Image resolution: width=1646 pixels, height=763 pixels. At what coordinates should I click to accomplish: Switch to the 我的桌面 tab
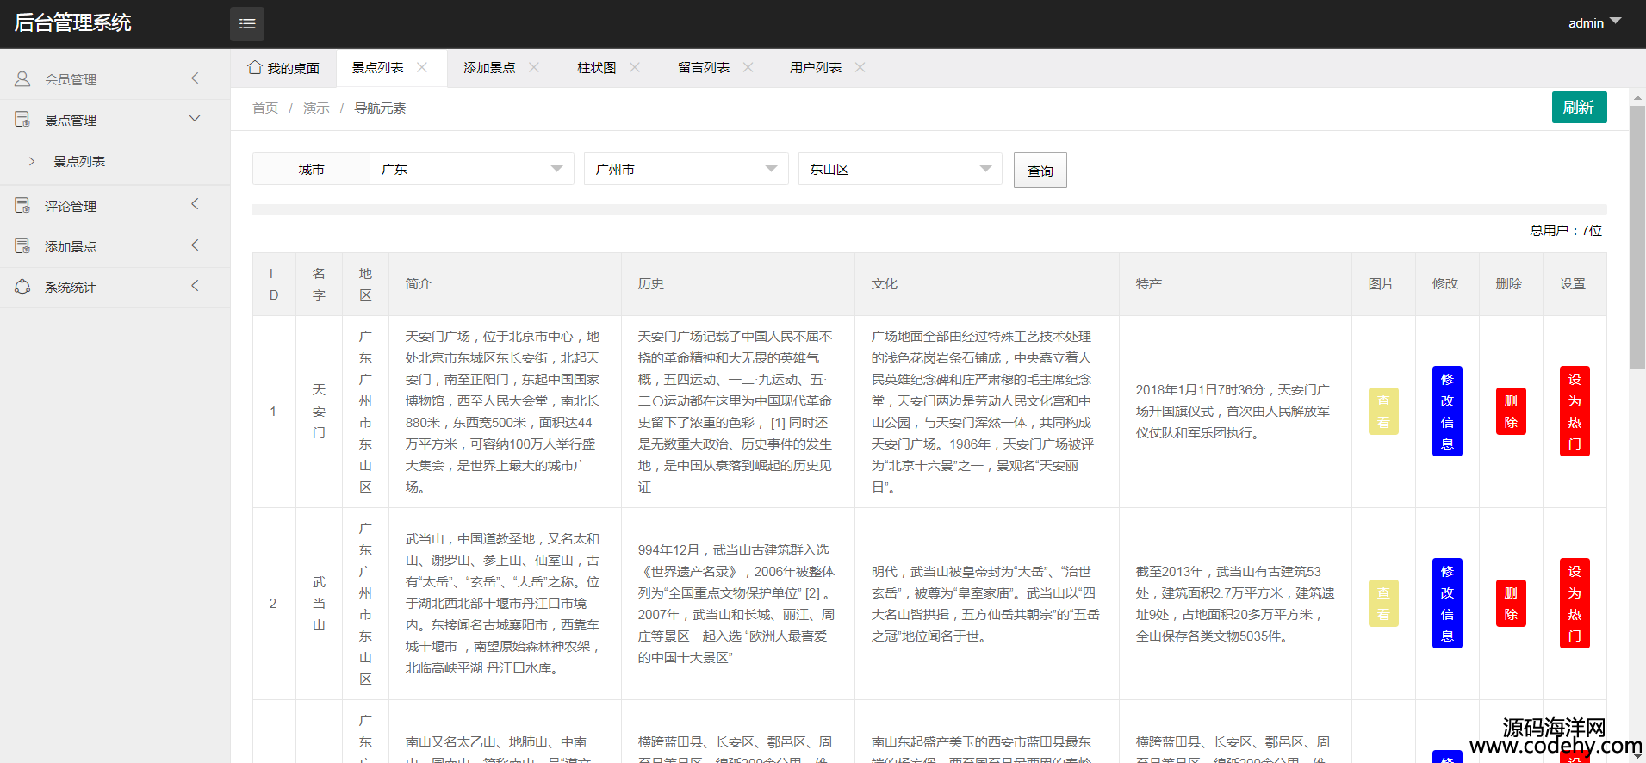point(283,68)
